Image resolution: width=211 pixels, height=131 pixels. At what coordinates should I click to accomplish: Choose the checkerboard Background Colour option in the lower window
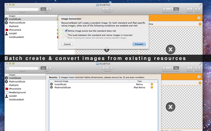tap(176, 68)
